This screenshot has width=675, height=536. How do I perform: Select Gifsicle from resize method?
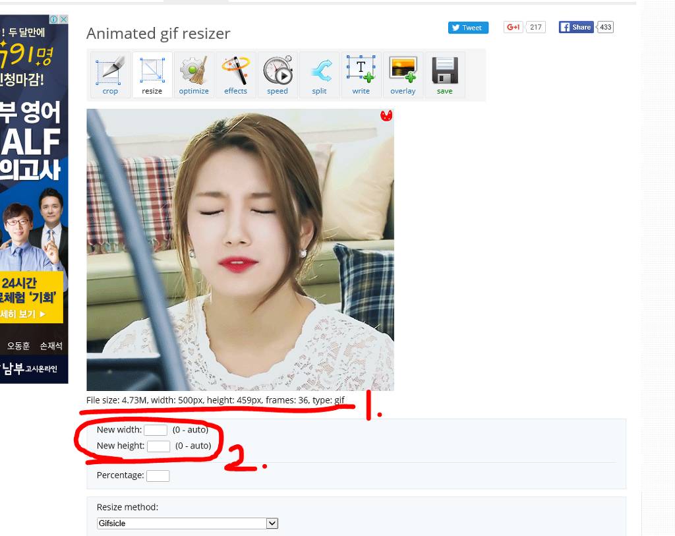(x=188, y=523)
